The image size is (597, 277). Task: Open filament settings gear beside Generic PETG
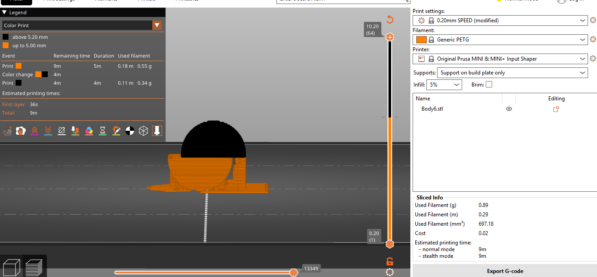coord(593,39)
